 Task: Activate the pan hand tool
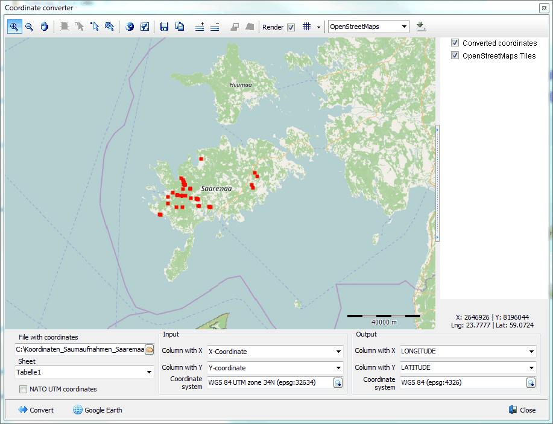44,27
